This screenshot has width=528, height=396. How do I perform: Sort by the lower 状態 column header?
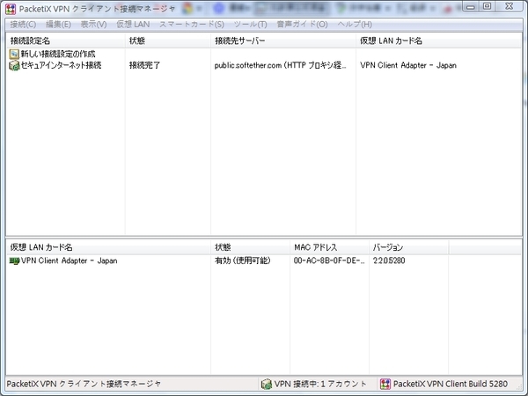pos(250,247)
